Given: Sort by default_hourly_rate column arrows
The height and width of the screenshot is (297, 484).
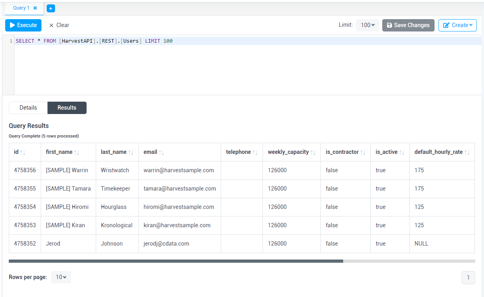Looking at the screenshot, I should coord(467,152).
